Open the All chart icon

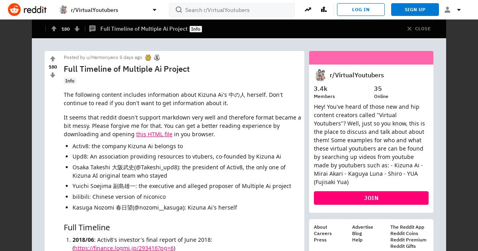323,10
